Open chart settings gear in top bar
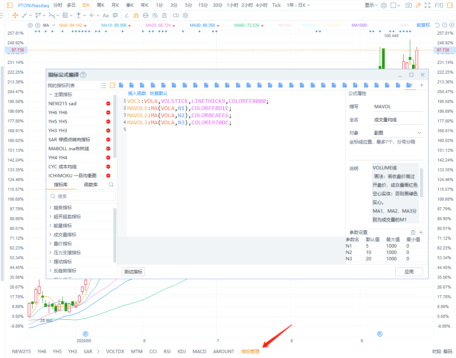The image size is (456, 358). 384,5
